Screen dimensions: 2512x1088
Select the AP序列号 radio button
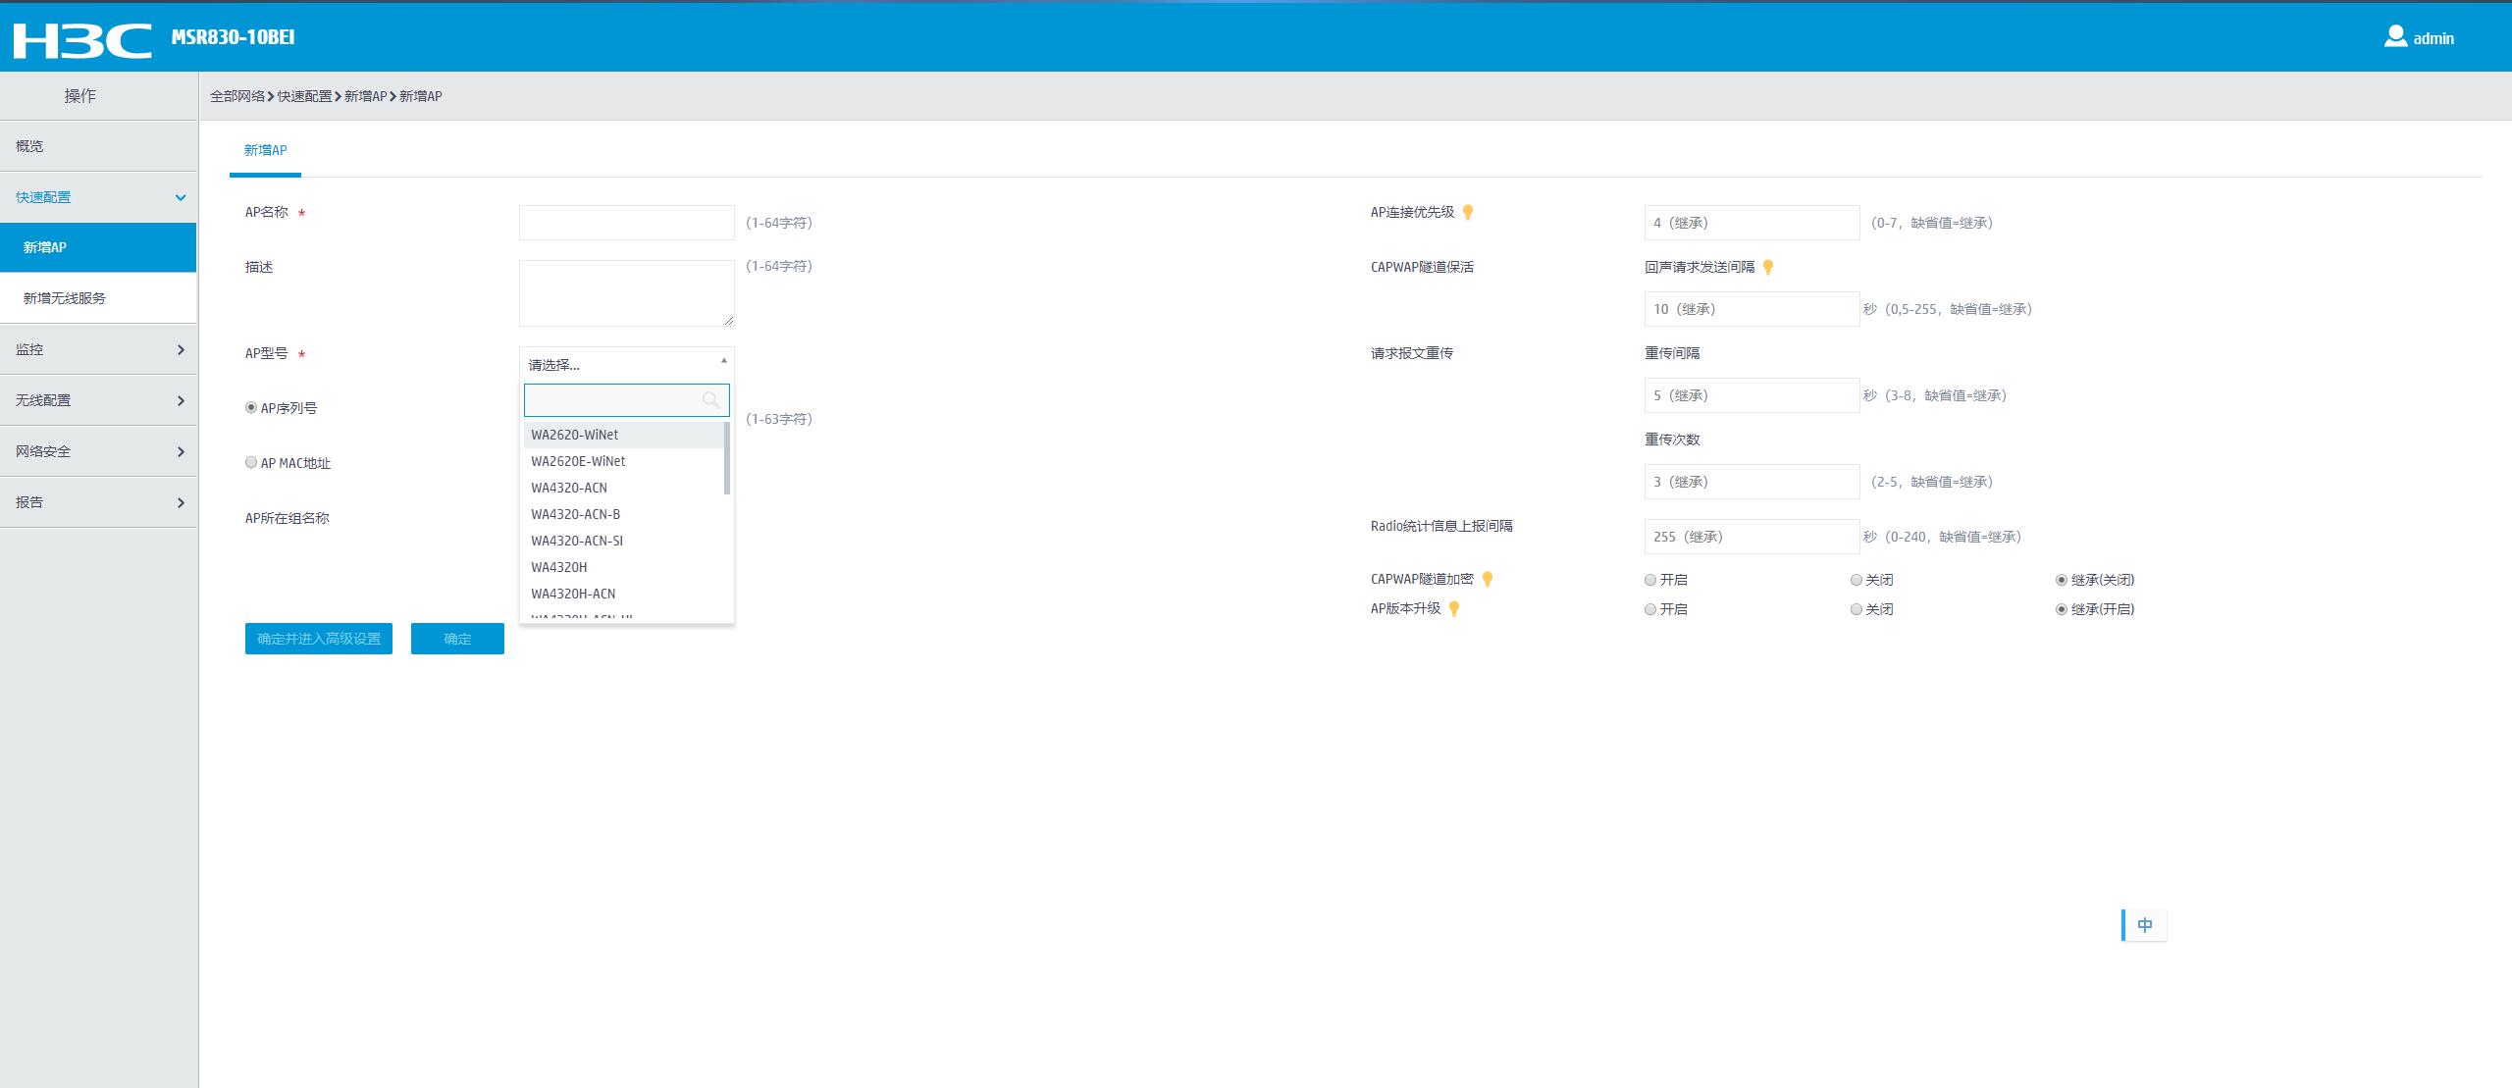(x=251, y=408)
